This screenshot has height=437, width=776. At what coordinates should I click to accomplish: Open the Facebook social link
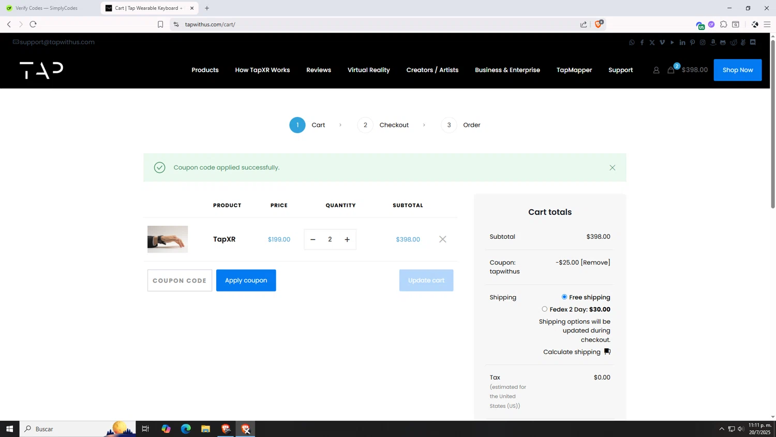click(642, 42)
